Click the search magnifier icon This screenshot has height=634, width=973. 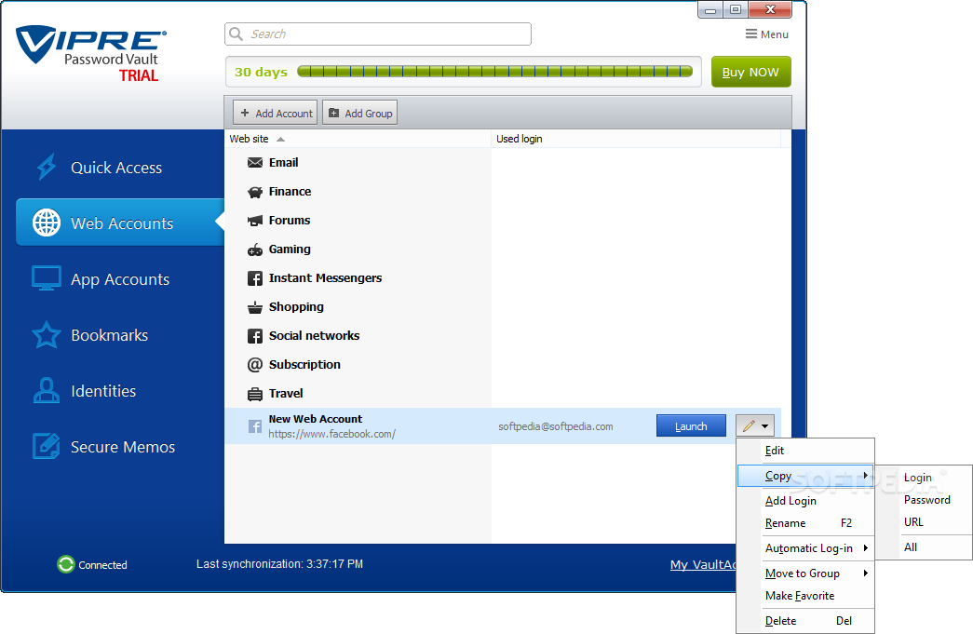(x=236, y=34)
